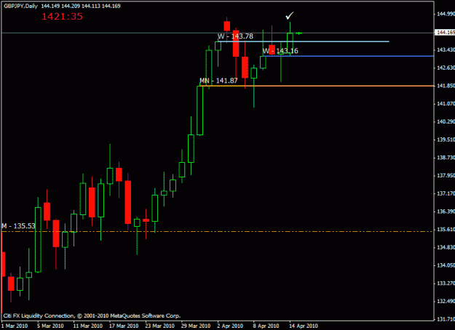Click the 141.070 price axis label
Screen dimensions: 455x330
tap(446, 104)
